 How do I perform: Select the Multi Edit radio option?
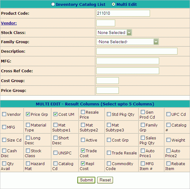point(113,4)
